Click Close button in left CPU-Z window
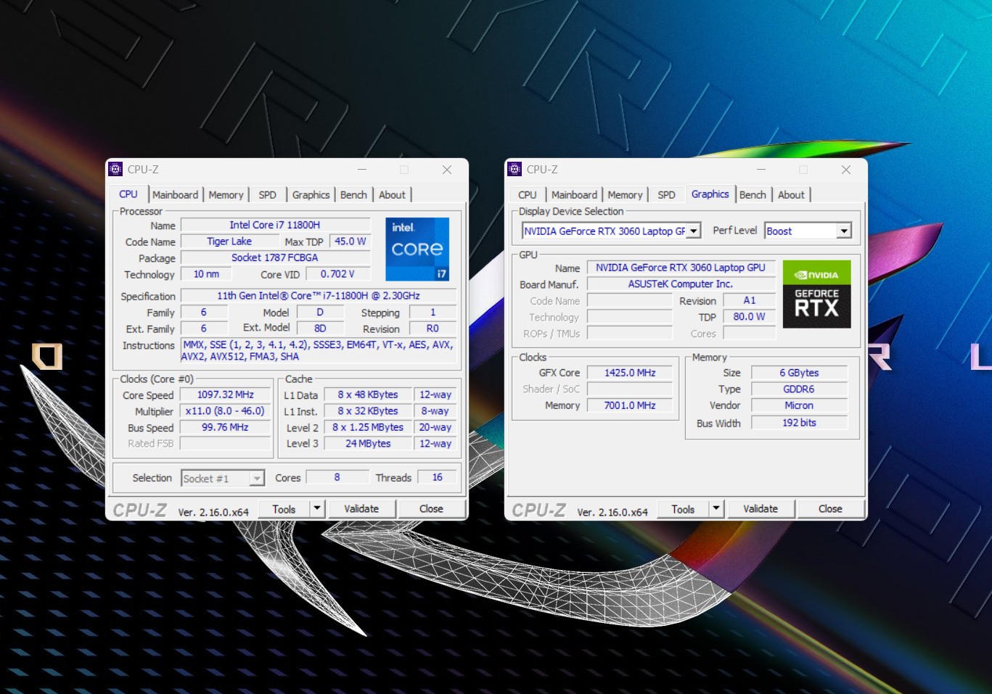This screenshot has height=694, width=992. pos(431,508)
